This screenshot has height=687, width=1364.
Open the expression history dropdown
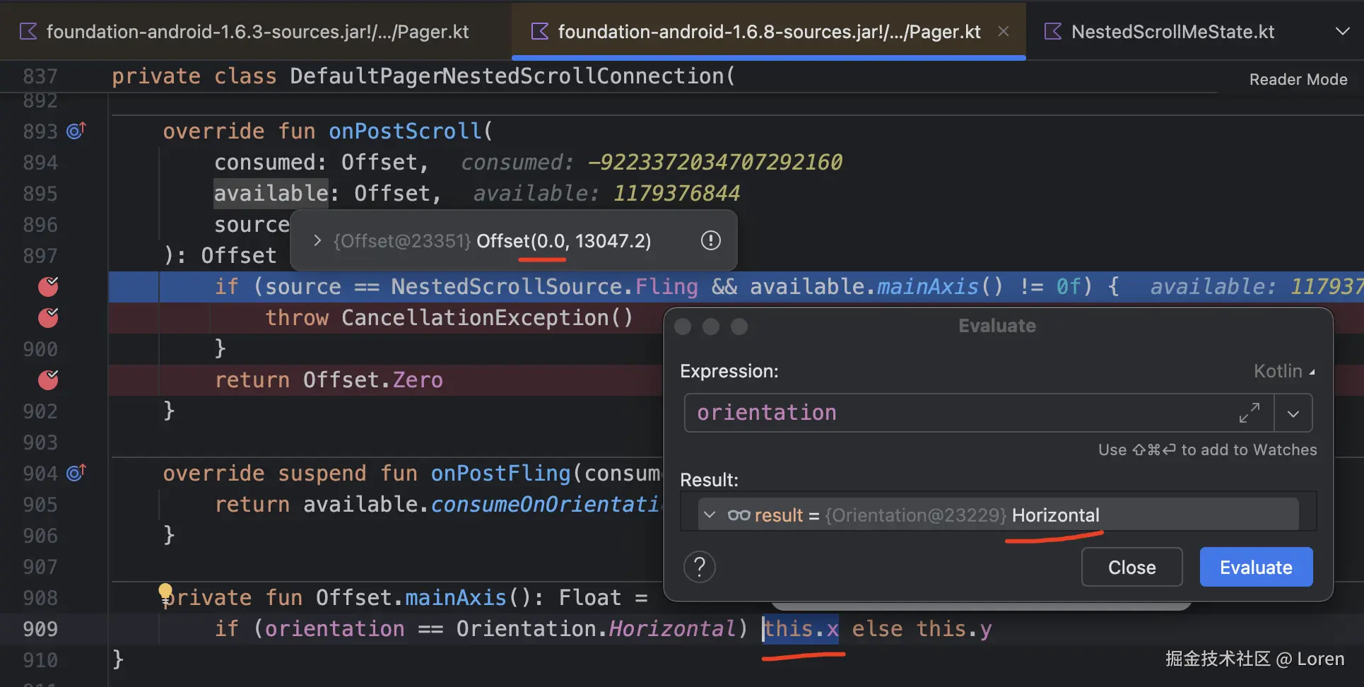coord(1293,413)
